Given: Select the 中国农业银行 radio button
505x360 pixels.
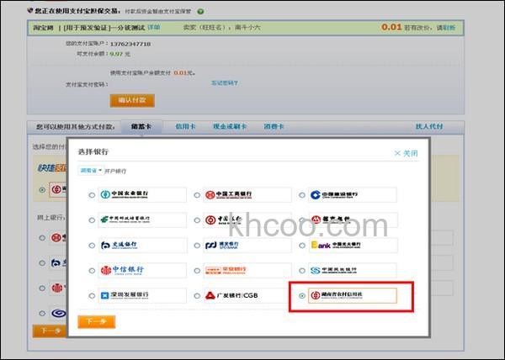Looking at the screenshot, I should coord(92,195).
